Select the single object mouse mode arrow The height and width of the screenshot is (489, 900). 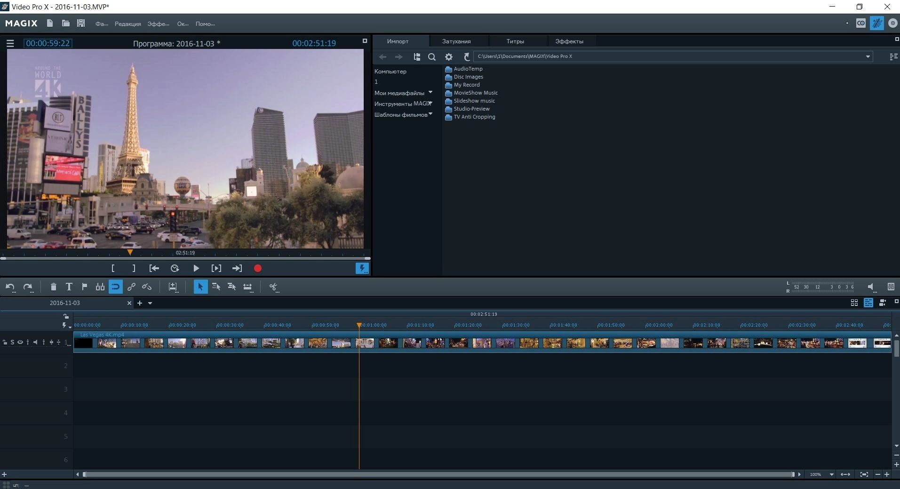tap(200, 287)
